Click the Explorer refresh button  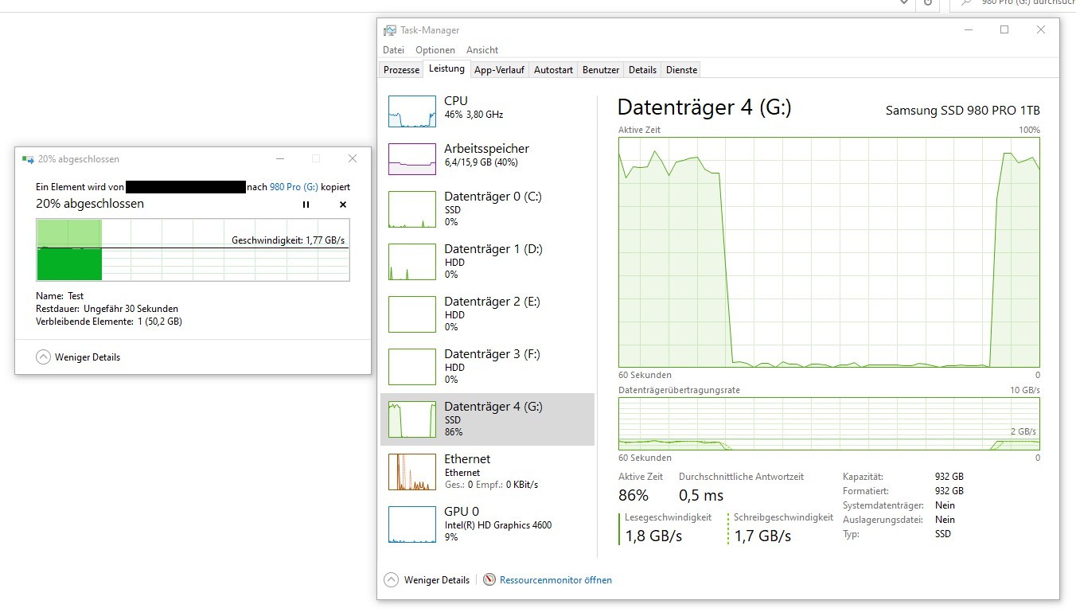(x=926, y=3)
